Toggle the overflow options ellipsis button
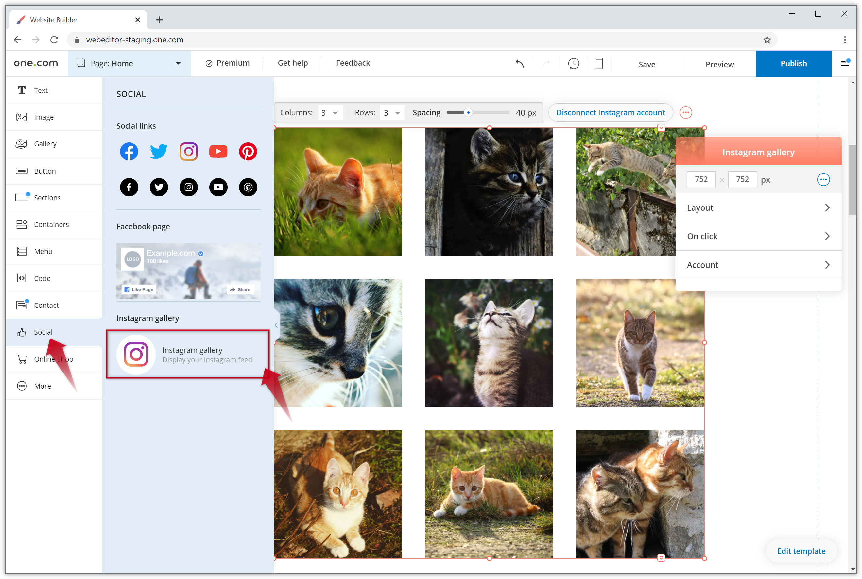This screenshot has width=862, height=579. pyautogui.click(x=685, y=112)
